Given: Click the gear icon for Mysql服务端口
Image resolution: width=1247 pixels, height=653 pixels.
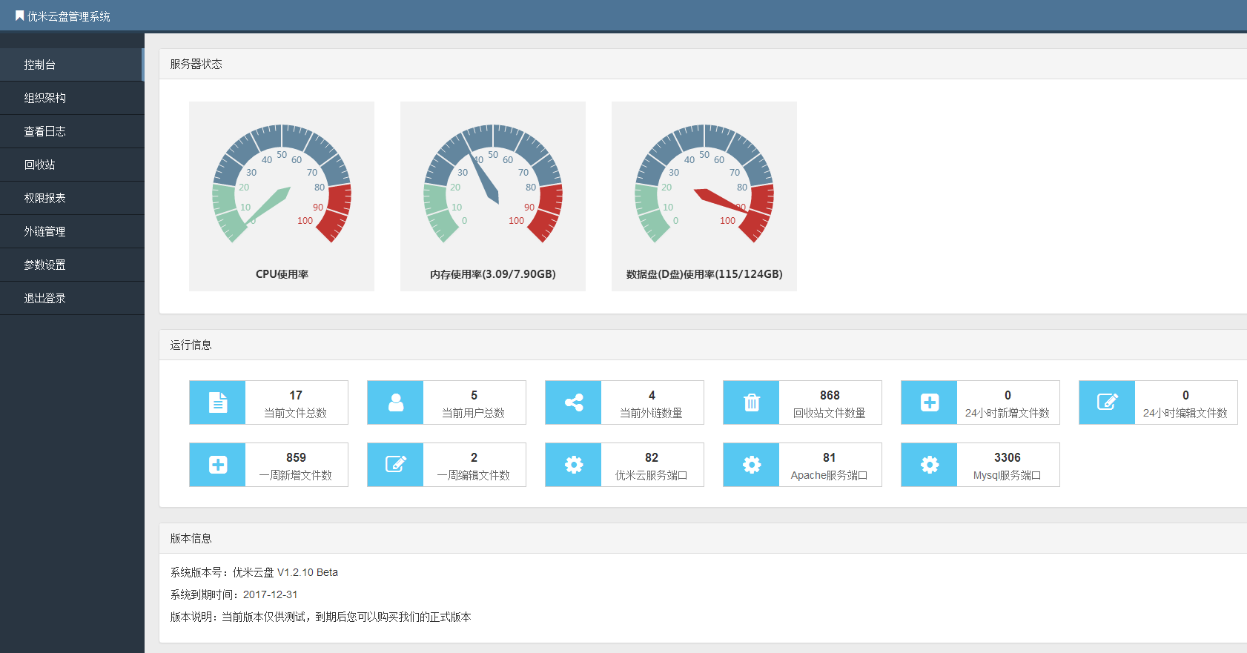Looking at the screenshot, I should coord(929,465).
